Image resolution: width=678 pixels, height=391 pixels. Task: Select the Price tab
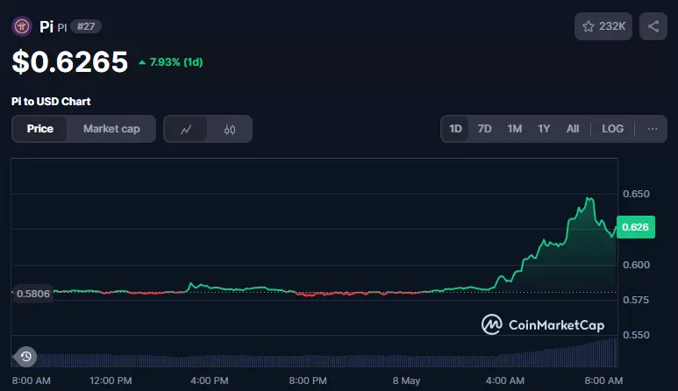39,129
